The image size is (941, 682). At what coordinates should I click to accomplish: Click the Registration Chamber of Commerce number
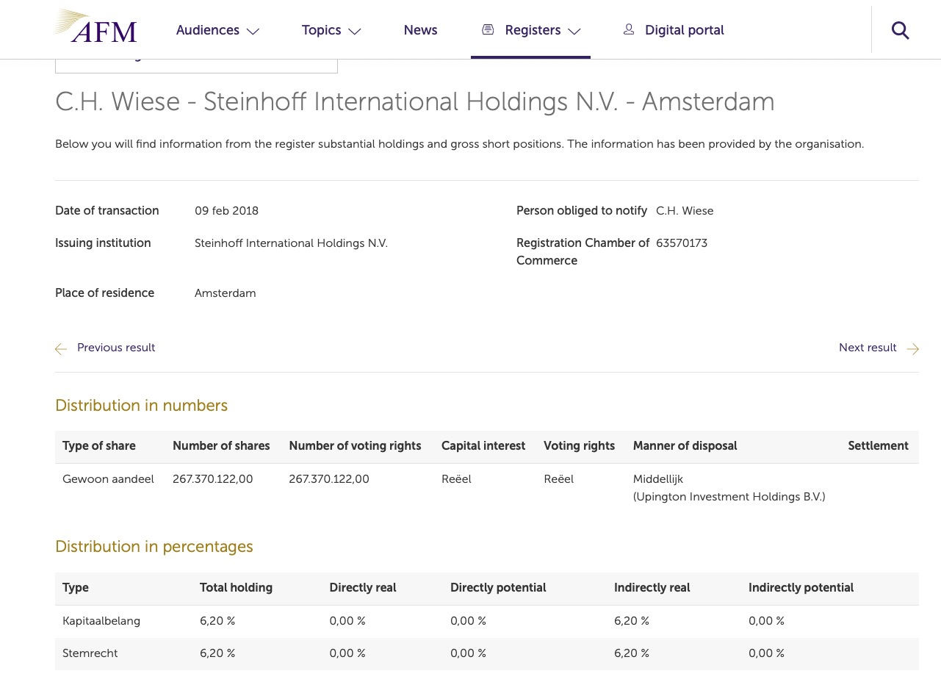pyautogui.click(x=682, y=243)
